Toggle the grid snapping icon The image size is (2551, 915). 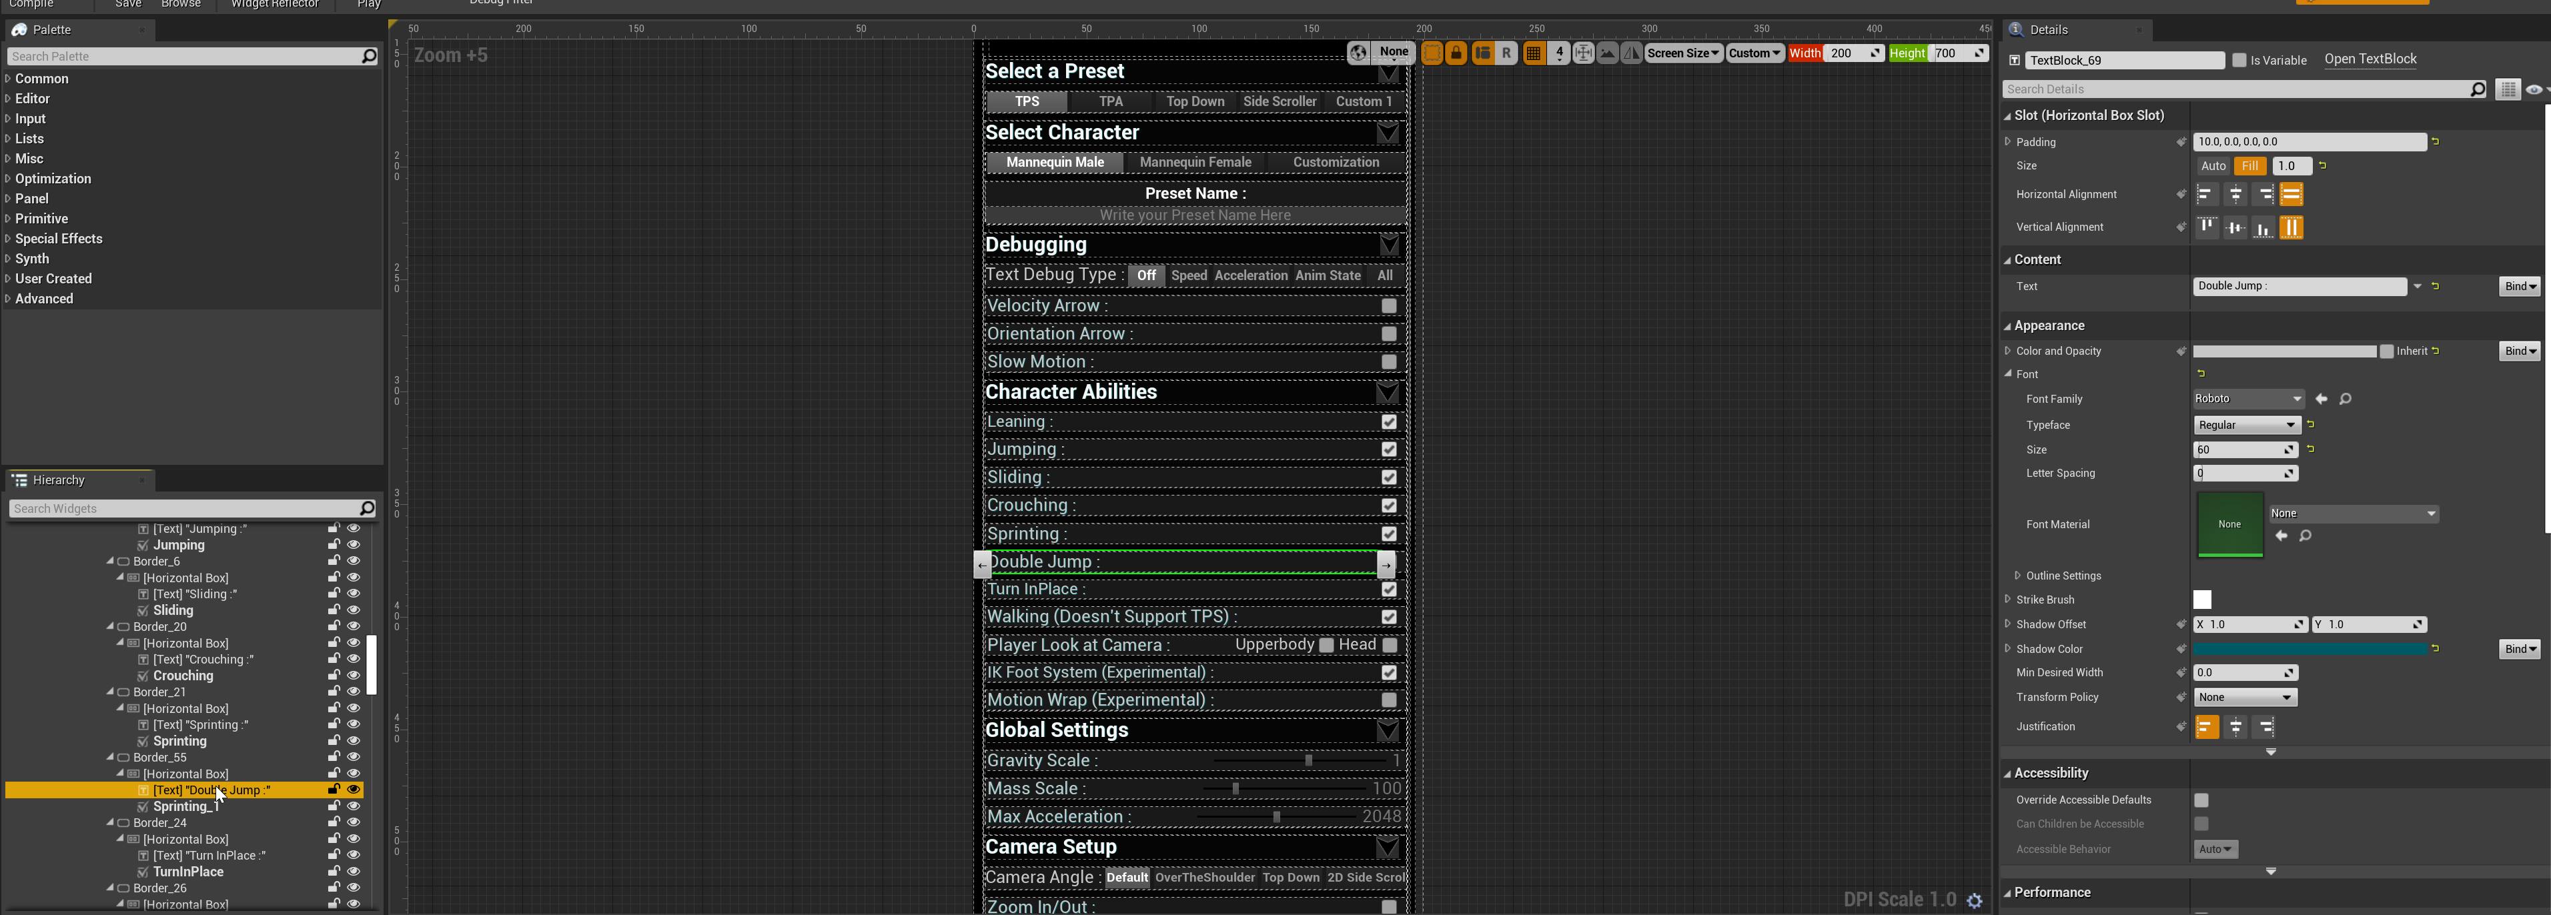coord(1534,53)
